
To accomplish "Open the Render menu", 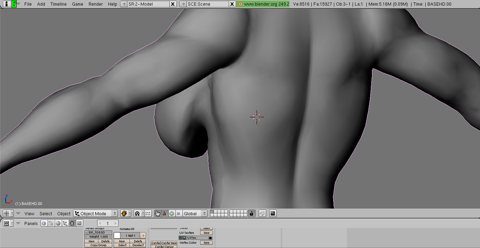I will click(96, 4).
